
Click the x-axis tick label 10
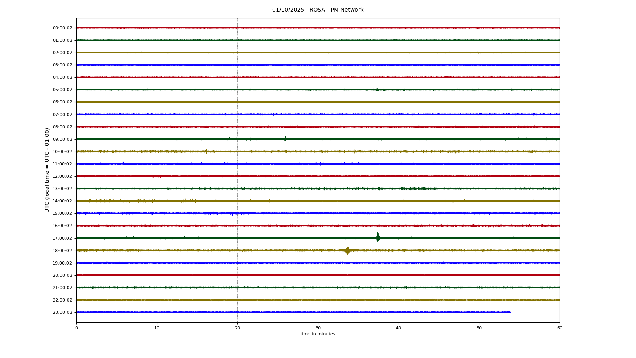click(157, 328)
